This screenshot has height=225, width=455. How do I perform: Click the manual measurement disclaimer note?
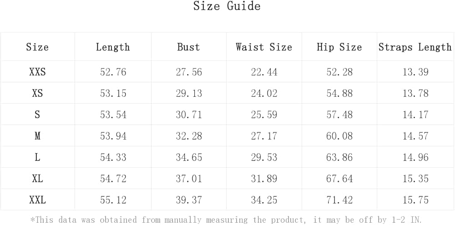226,220
